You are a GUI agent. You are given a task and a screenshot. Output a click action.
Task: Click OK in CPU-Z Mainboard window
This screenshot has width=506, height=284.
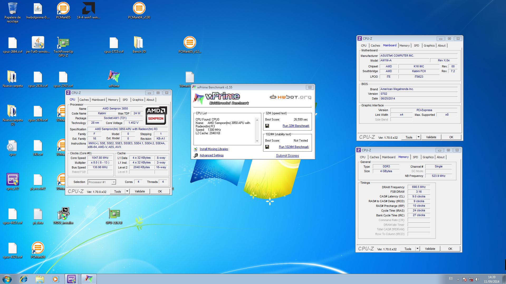(x=451, y=137)
